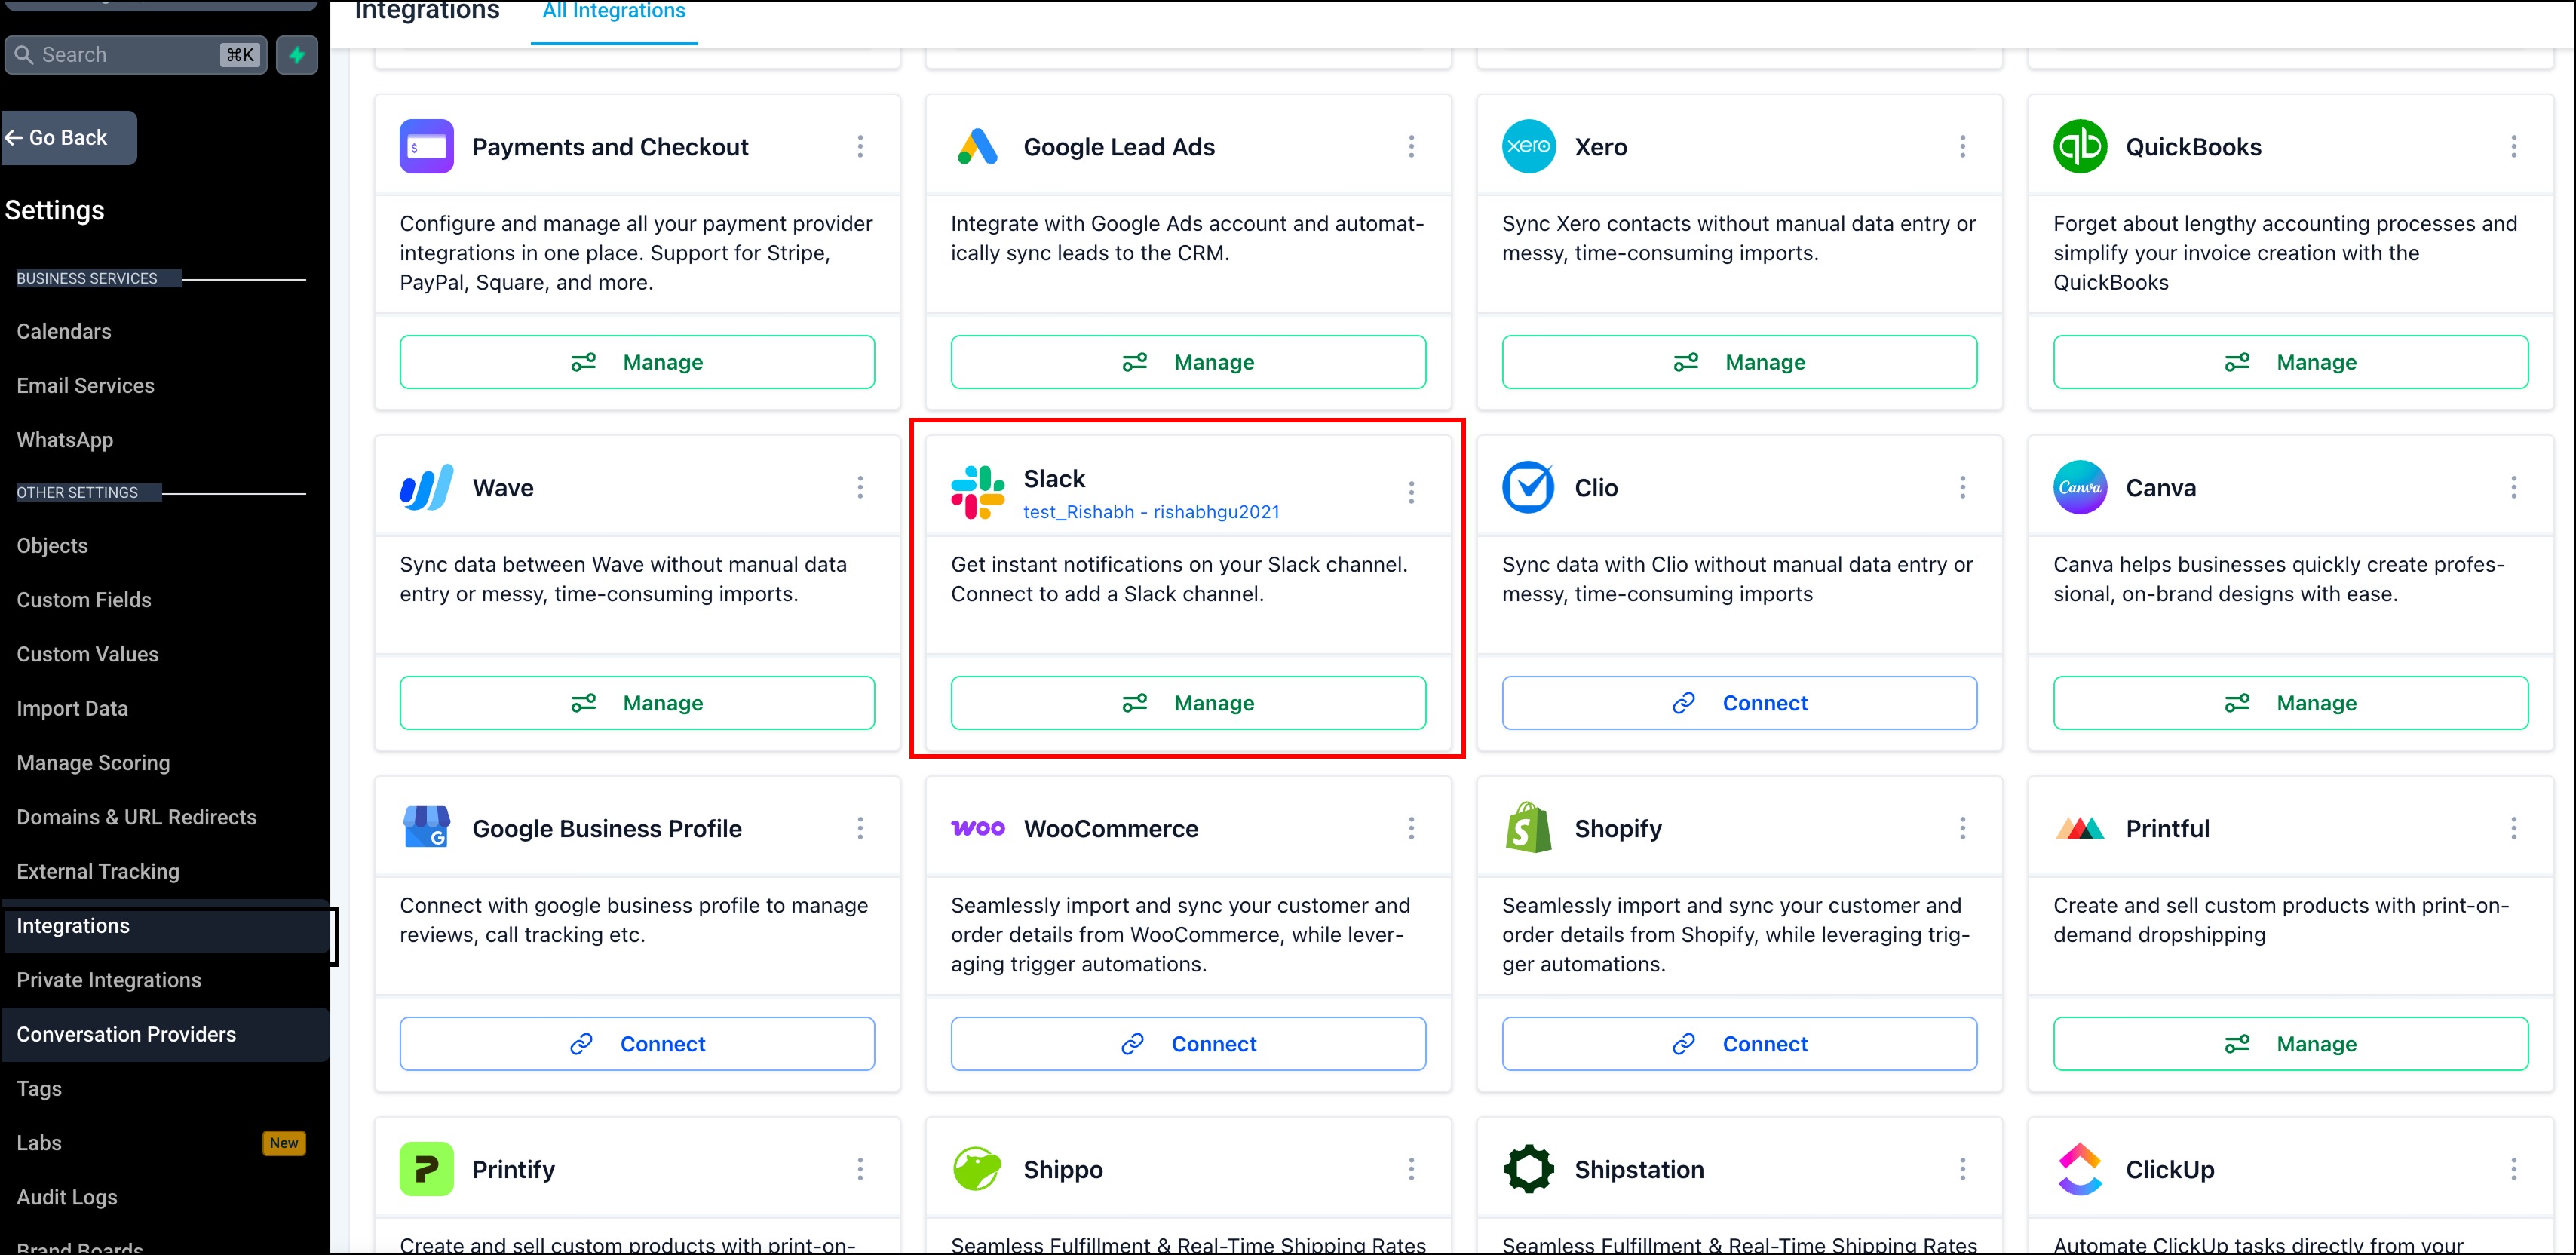Connect the Google Business Profile integration
This screenshot has width=2576, height=1255.
tap(637, 1044)
